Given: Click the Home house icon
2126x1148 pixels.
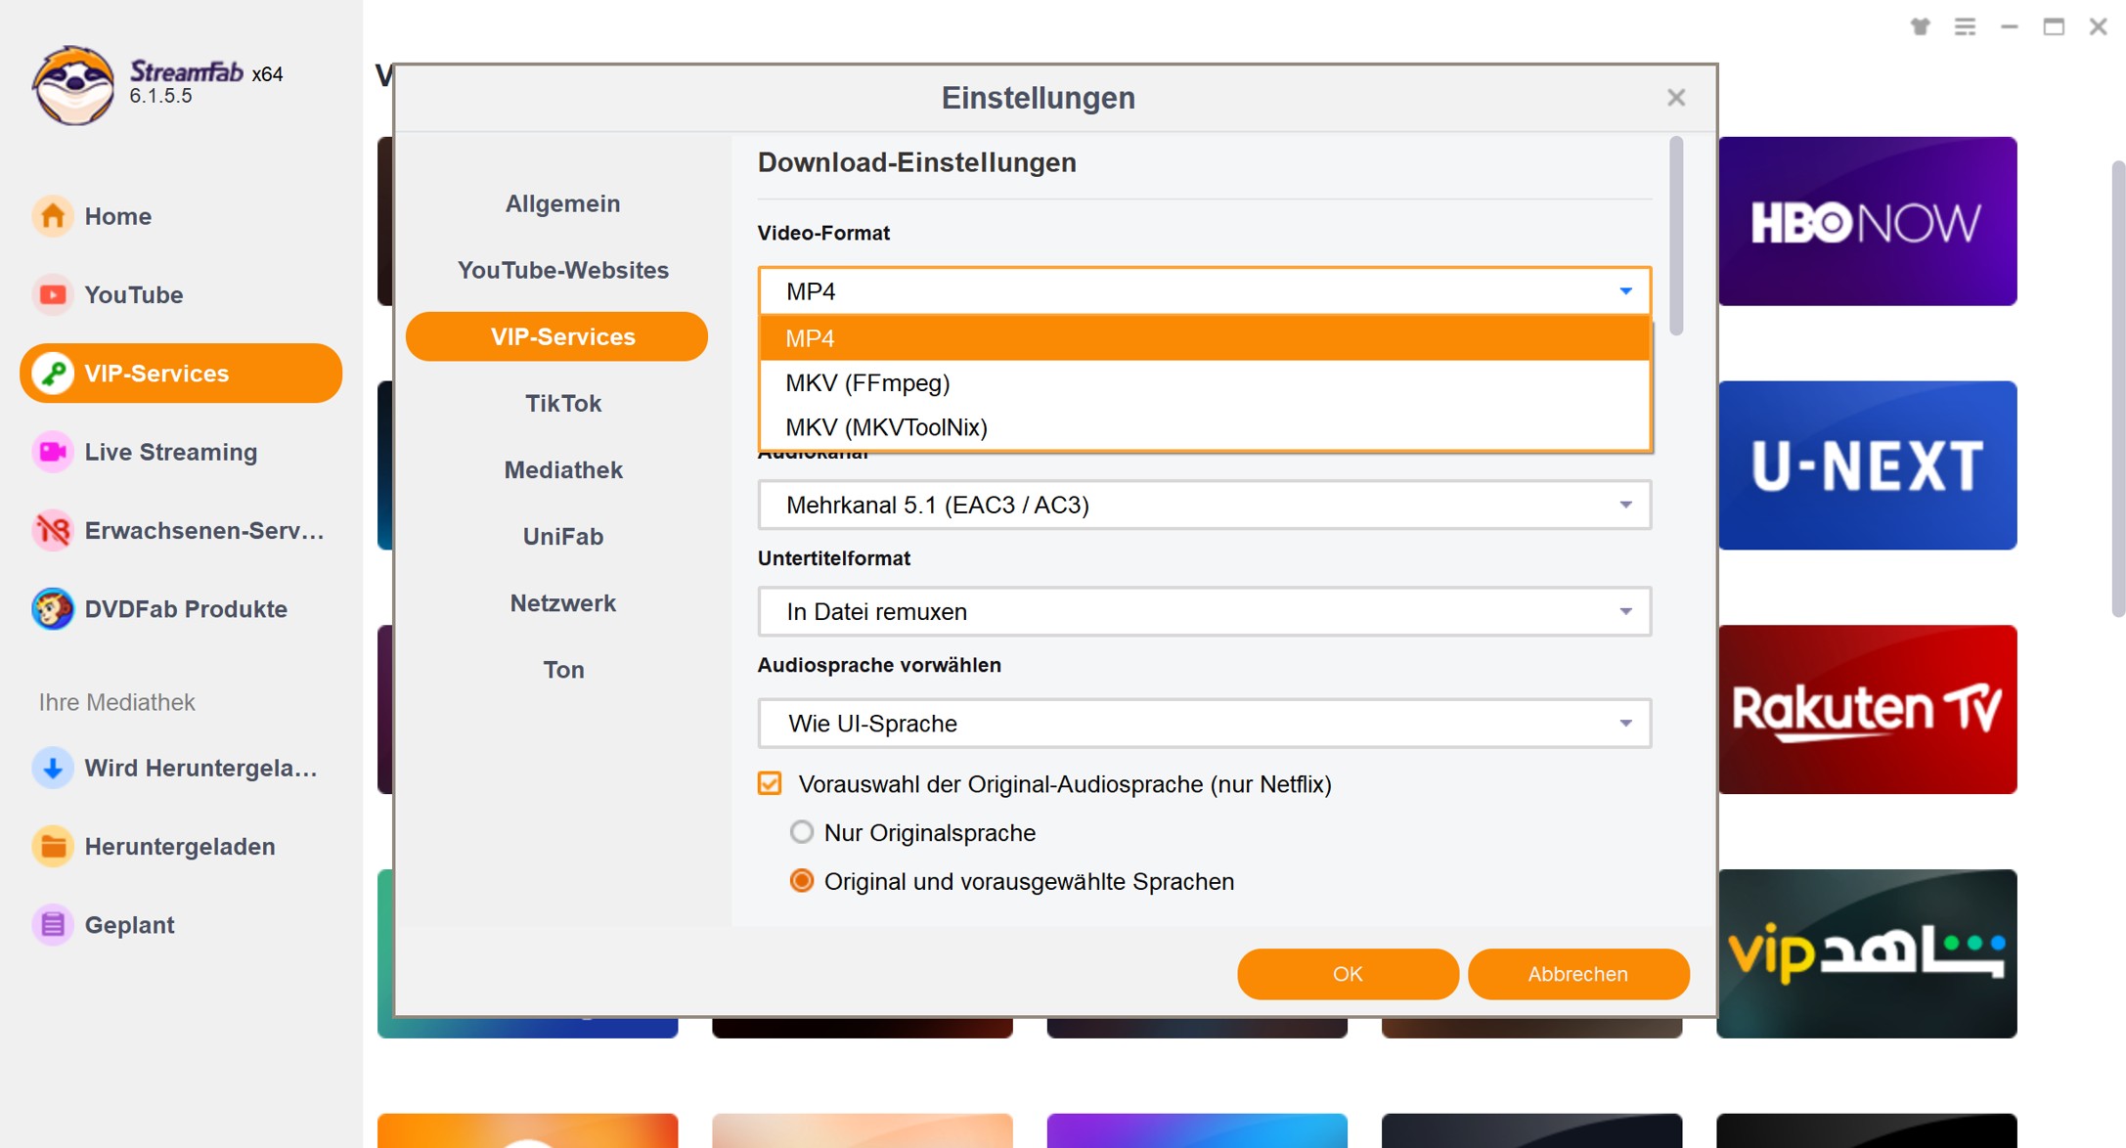Looking at the screenshot, I should (x=53, y=216).
